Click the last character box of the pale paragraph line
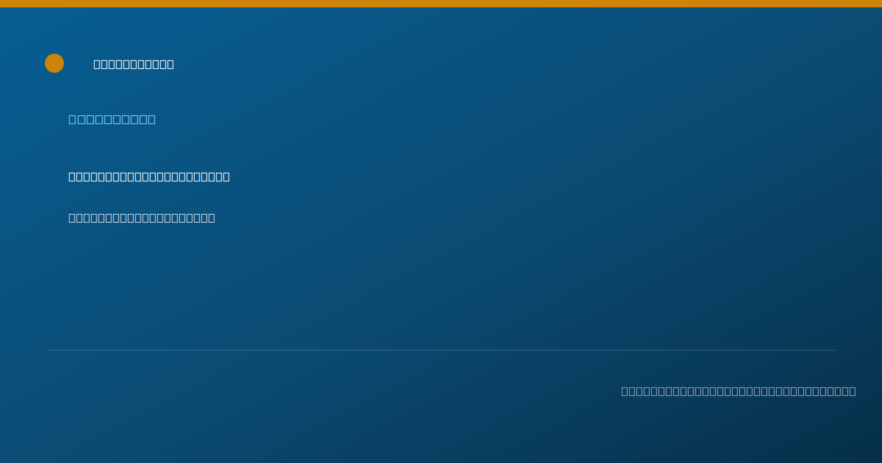Screen dimensions: 882x463 pyautogui.click(x=212, y=218)
